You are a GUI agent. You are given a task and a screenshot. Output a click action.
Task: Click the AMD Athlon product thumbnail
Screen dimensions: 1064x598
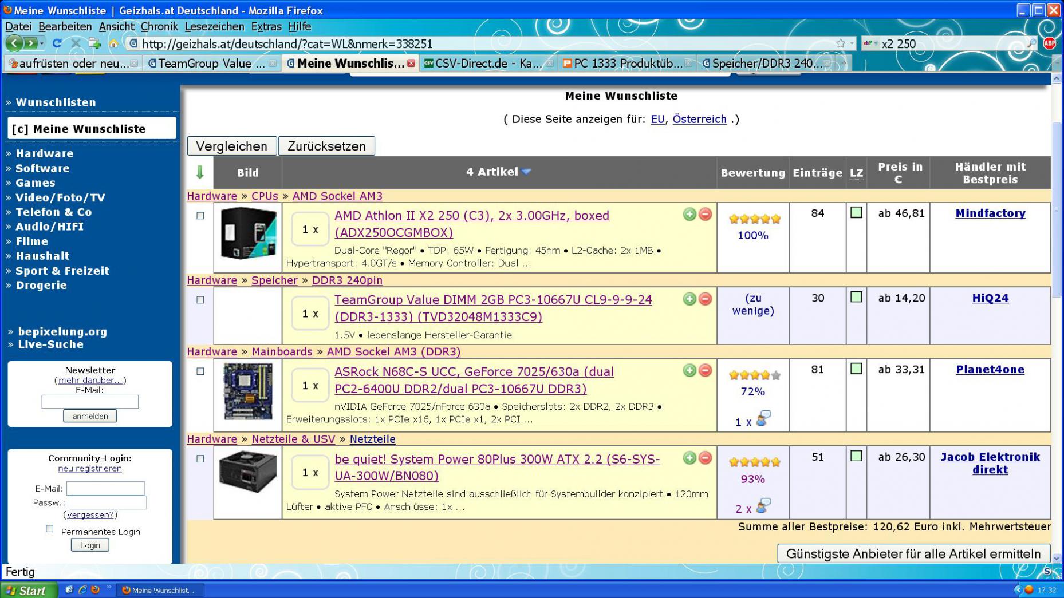tap(248, 233)
